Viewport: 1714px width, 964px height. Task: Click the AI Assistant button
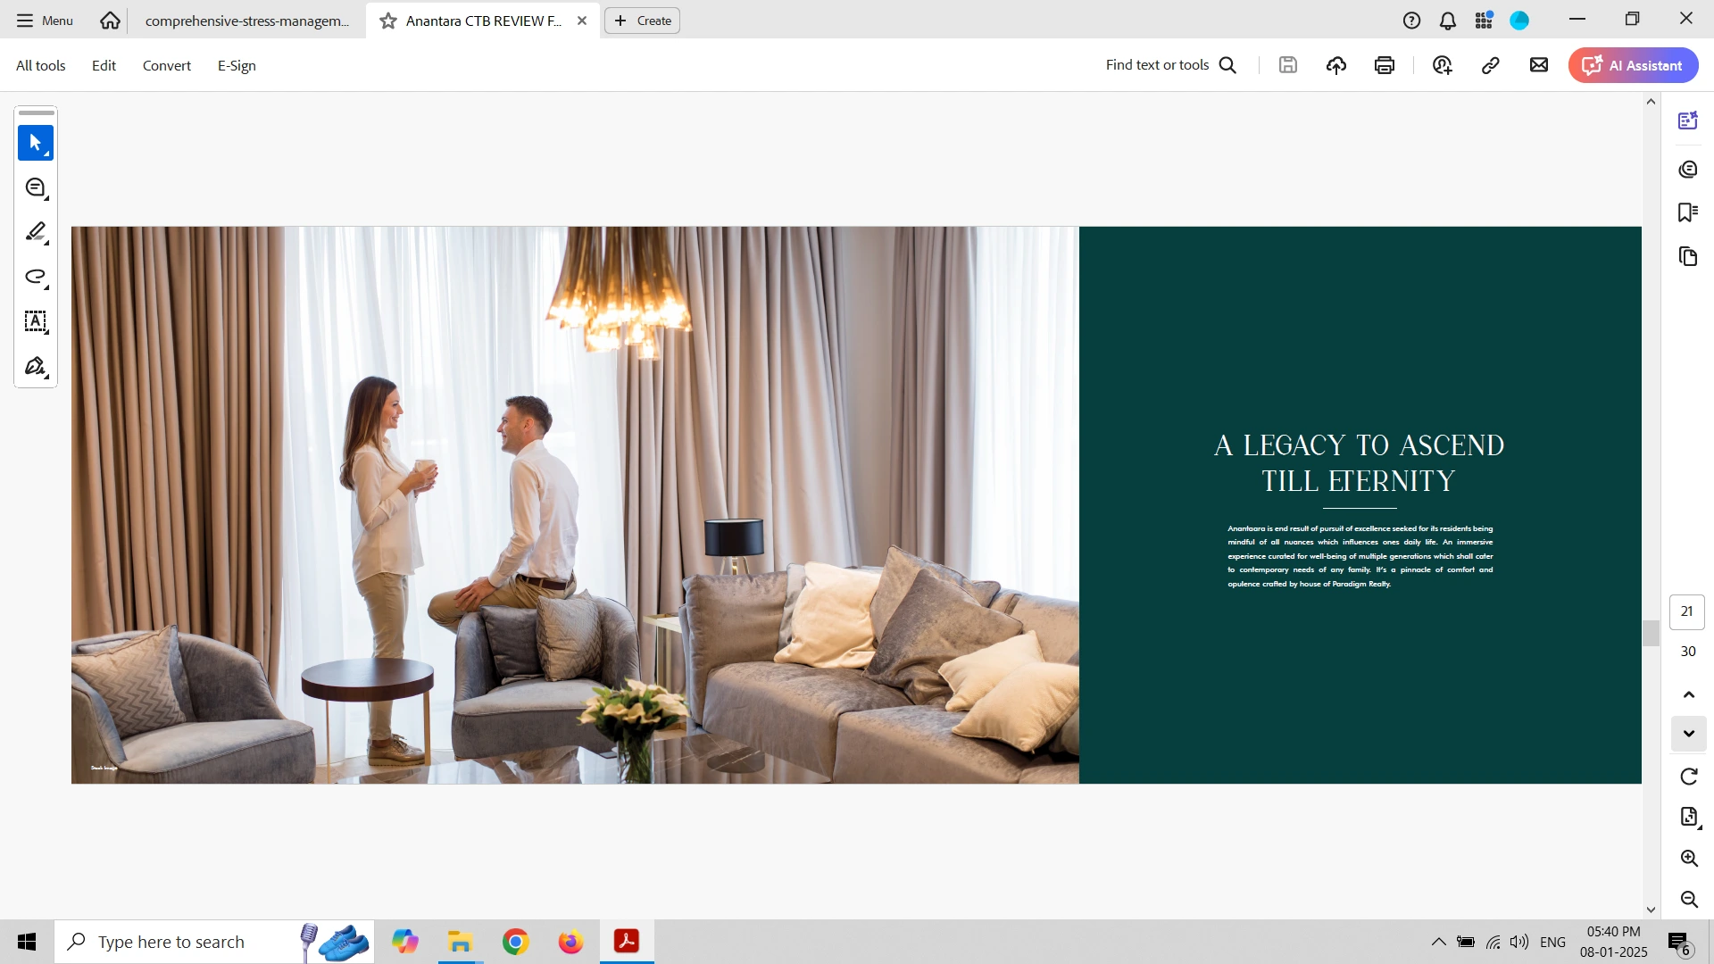click(x=1633, y=65)
